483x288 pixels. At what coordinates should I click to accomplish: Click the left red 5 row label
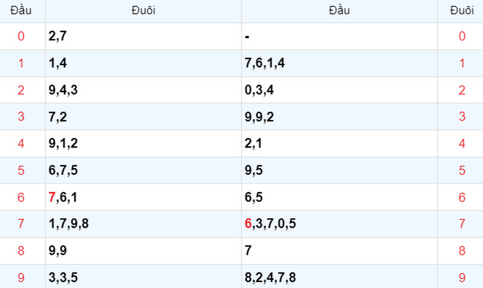[21, 171]
